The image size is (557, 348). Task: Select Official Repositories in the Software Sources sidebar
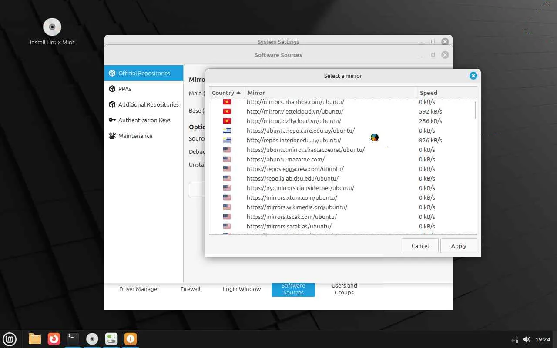(x=144, y=73)
